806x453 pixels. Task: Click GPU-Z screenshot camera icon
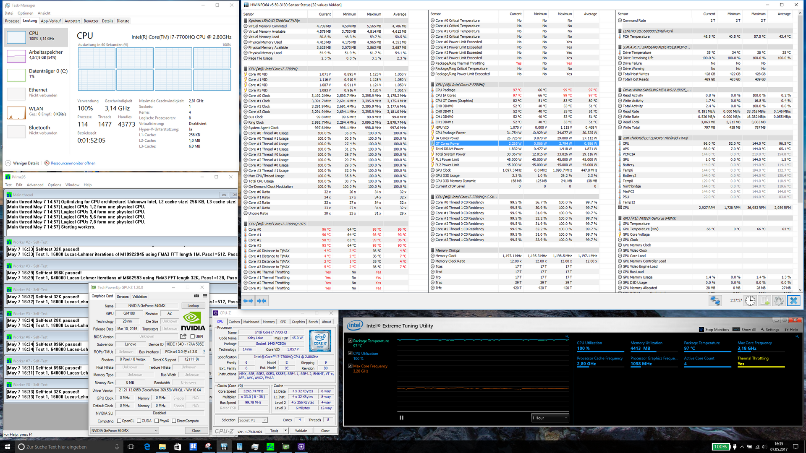[x=196, y=296]
